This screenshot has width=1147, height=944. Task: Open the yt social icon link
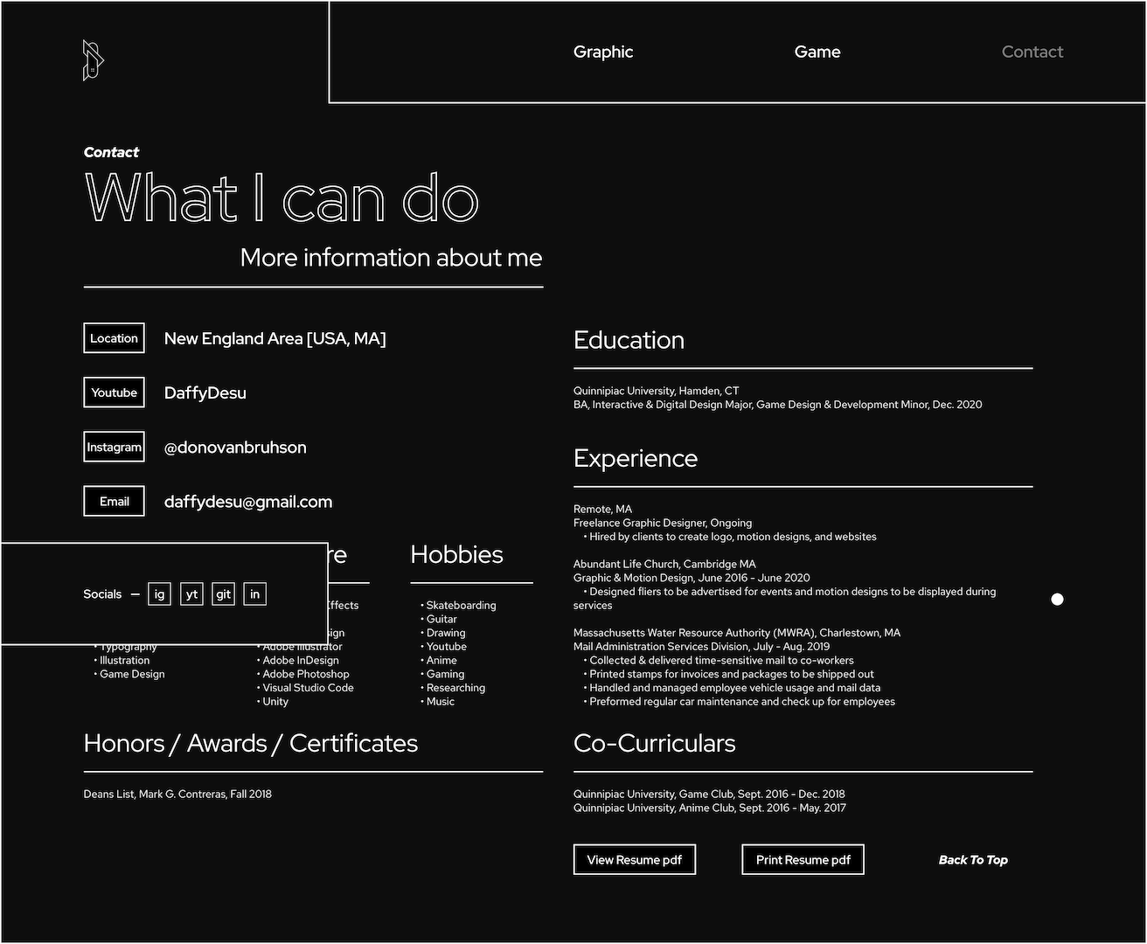[191, 594]
